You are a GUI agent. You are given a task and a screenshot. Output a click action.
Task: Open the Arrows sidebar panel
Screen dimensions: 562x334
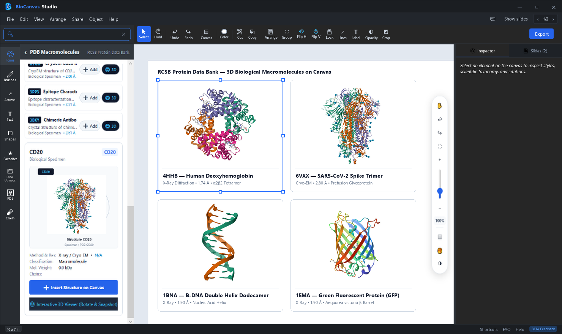(10, 96)
